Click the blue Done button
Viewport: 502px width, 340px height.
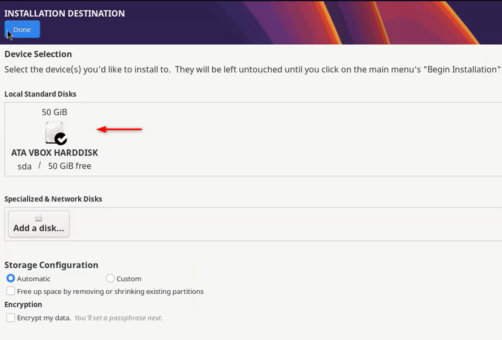click(22, 30)
